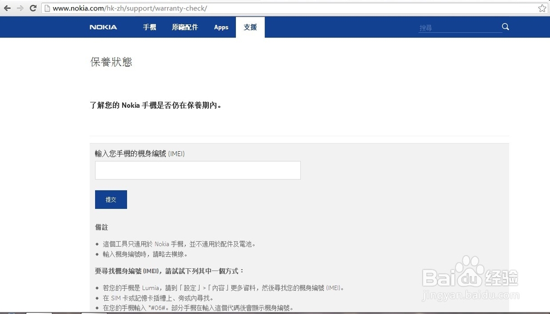Go to the Nokia logo home link
The image size is (550, 314).
click(x=103, y=27)
